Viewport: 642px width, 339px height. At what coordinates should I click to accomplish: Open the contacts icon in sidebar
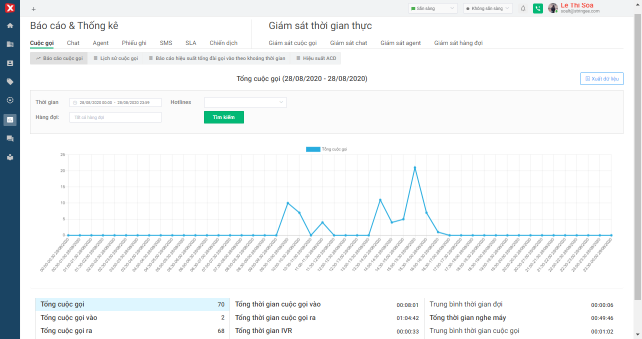[10, 63]
